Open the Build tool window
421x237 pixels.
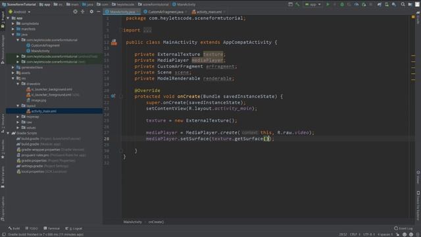[x=14, y=228]
